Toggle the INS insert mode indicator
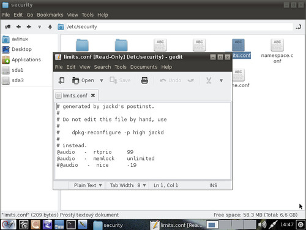 click(213, 185)
